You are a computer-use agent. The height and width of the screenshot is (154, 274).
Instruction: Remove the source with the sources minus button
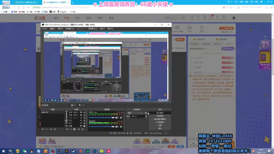pyautogui.click(x=71, y=129)
